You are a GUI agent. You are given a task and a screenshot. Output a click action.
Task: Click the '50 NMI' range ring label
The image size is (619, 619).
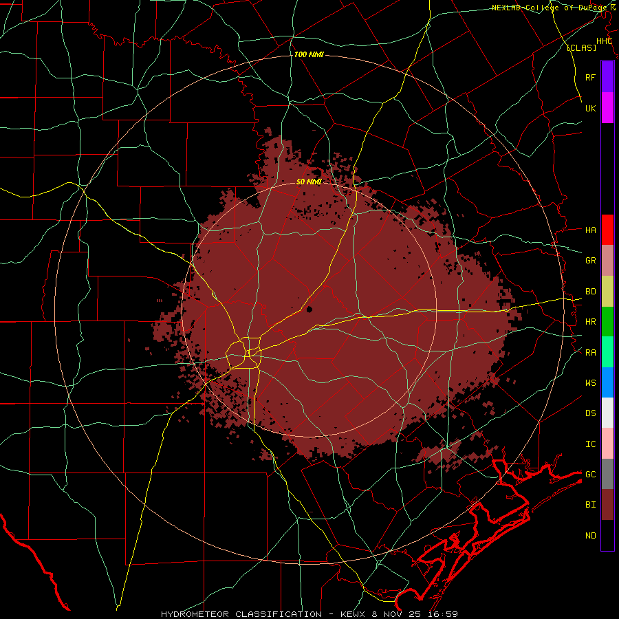click(x=309, y=182)
